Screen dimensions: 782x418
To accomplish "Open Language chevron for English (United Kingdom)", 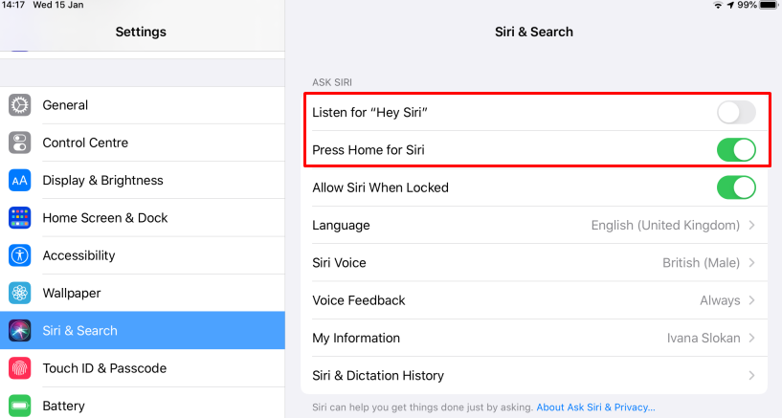I will pos(751,226).
